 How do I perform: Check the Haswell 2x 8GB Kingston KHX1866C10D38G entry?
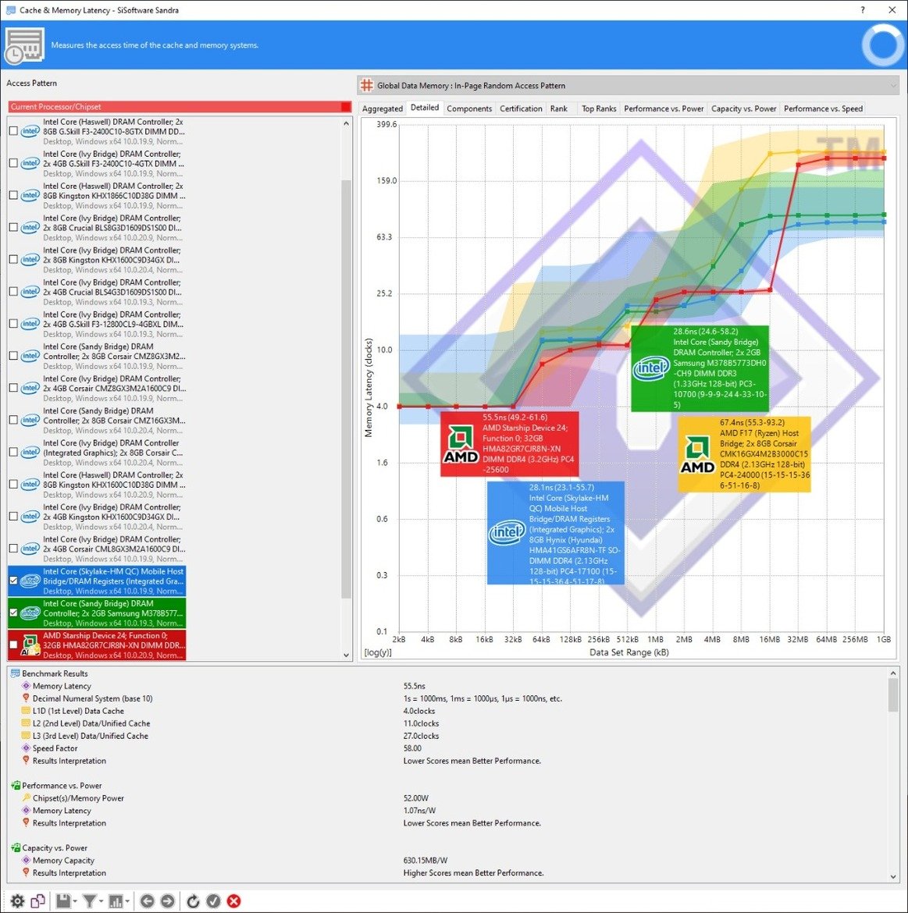(x=13, y=195)
